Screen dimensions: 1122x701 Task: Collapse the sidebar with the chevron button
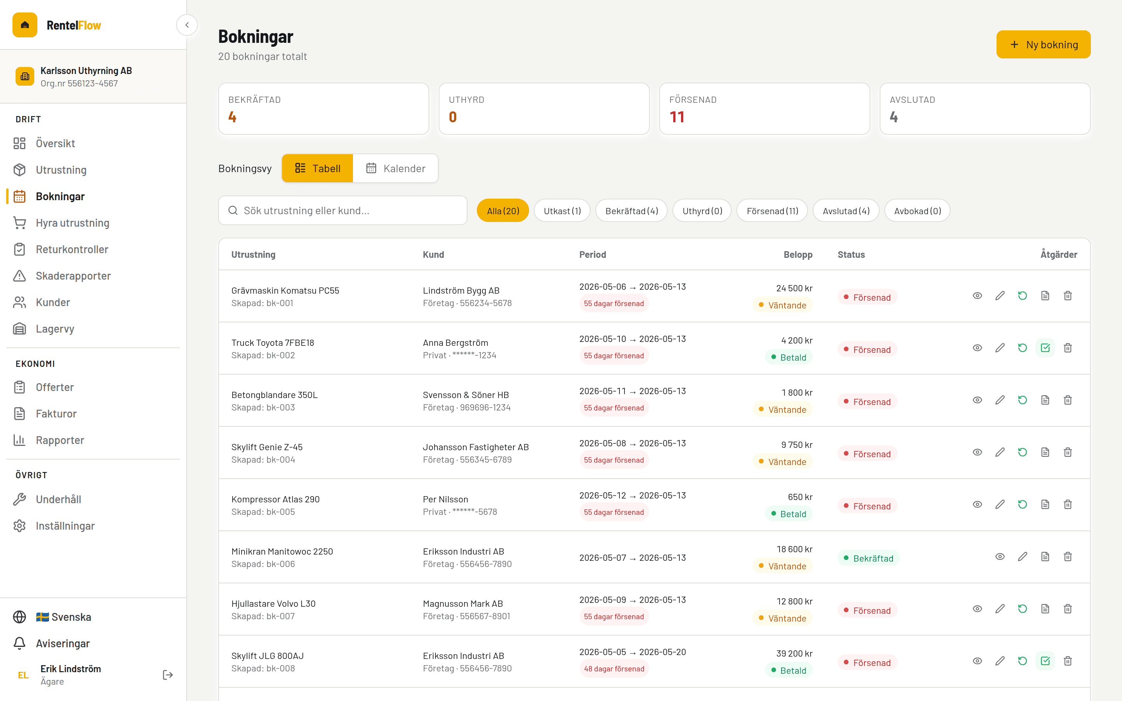(187, 25)
